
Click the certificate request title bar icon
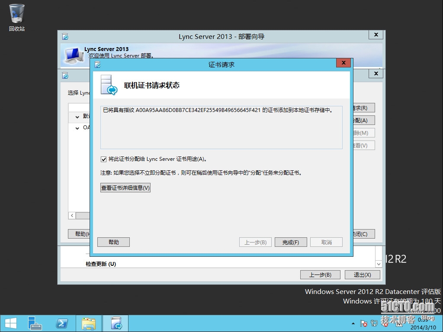tap(97, 65)
